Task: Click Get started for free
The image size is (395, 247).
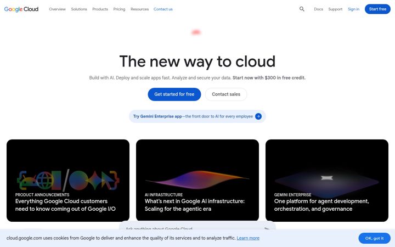Action: coord(174,94)
